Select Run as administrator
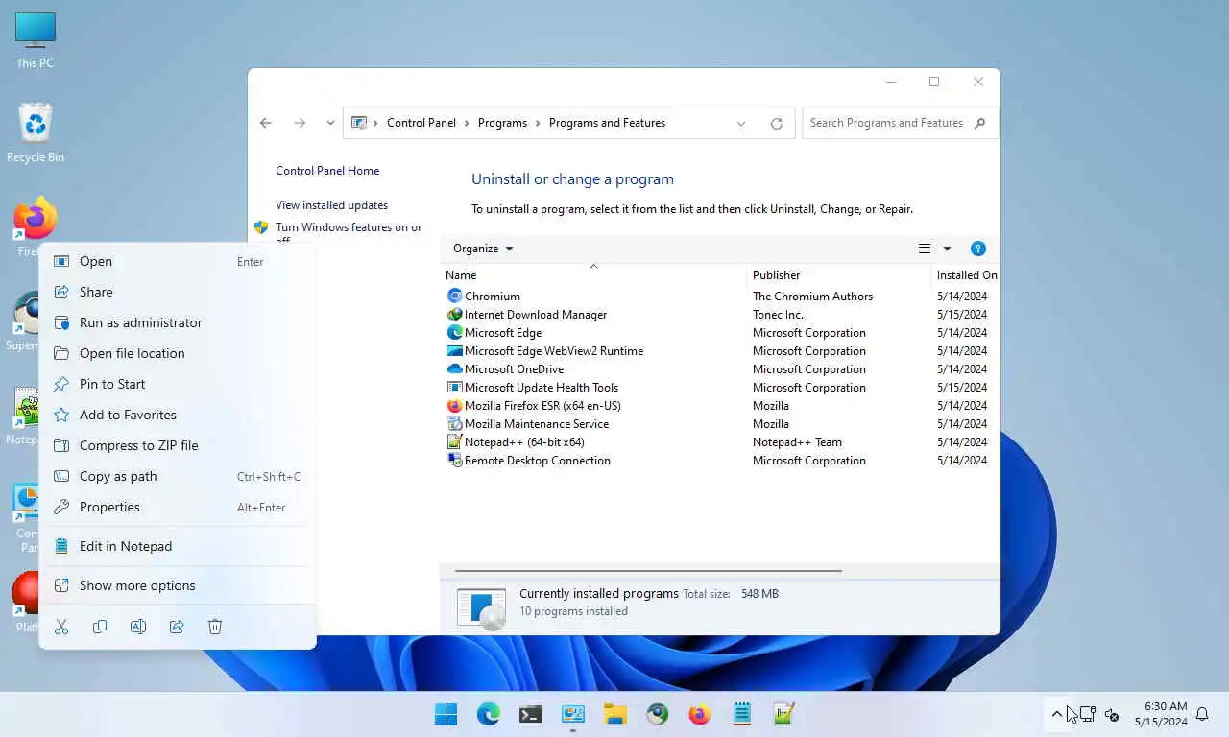This screenshot has height=737, width=1229. point(178,322)
